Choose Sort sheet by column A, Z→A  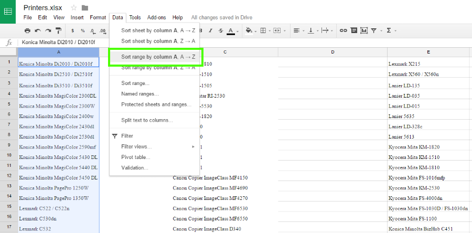point(154,41)
